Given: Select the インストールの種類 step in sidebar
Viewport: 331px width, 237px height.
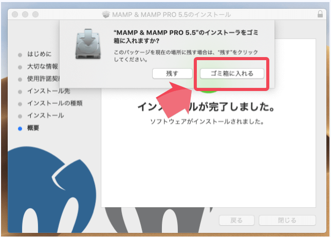Looking at the screenshot, I should click(x=54, y=103).
